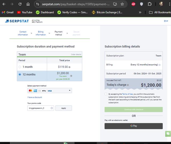Click the address bar URL
The image size is (171, 144).
(76, 4)
